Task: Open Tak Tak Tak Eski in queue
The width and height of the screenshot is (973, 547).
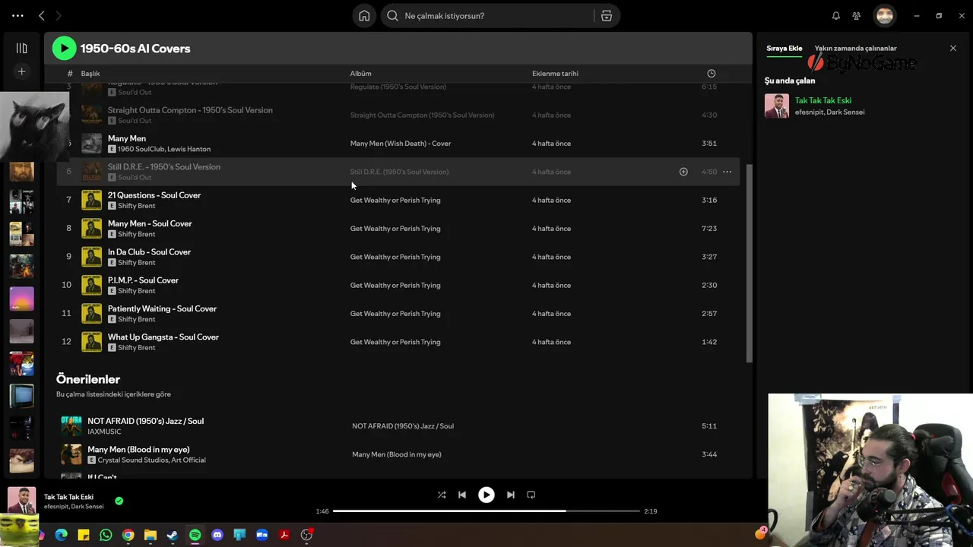Action: tap(822, 100)
